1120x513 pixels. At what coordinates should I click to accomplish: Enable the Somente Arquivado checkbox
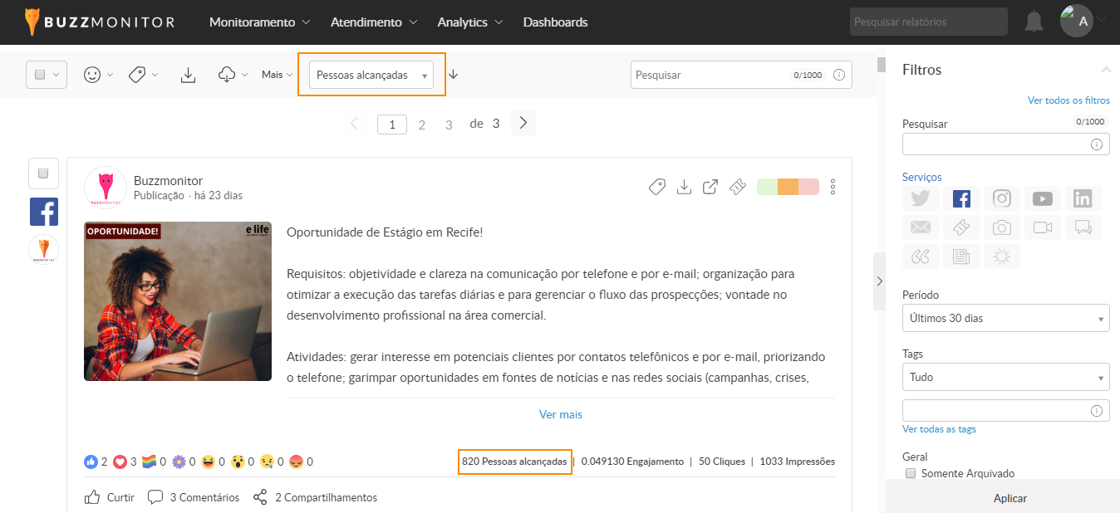coord(911,473)
